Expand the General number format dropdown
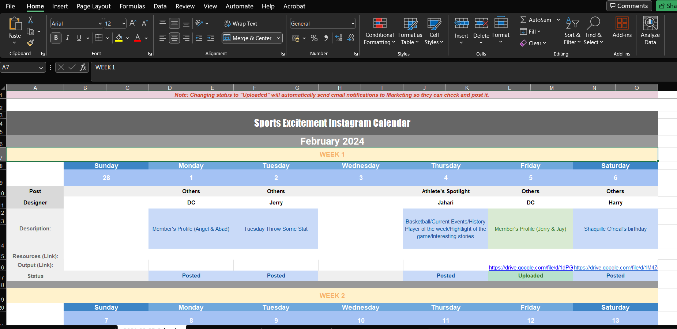This screenshot has width=677, height=329. (x=353, y=24)
